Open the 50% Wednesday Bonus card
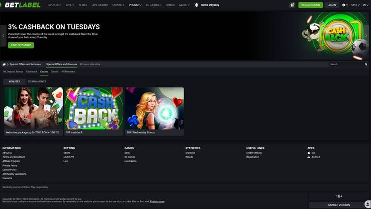The image size is (371, 209). pyautogui.click(x=155, y=111)
